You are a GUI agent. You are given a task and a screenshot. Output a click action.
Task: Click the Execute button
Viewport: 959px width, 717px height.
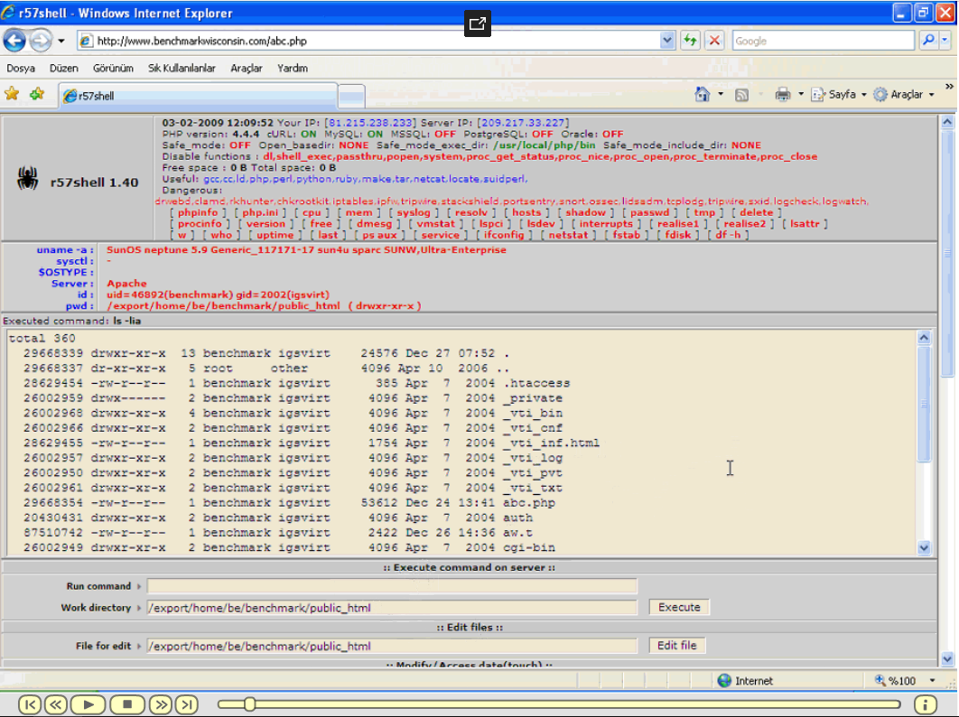click(x=679, y=607)
